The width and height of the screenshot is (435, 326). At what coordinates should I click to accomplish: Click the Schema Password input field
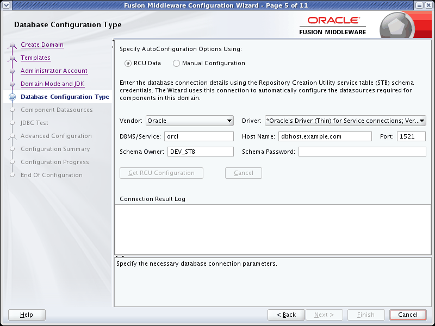pos(362,152)
